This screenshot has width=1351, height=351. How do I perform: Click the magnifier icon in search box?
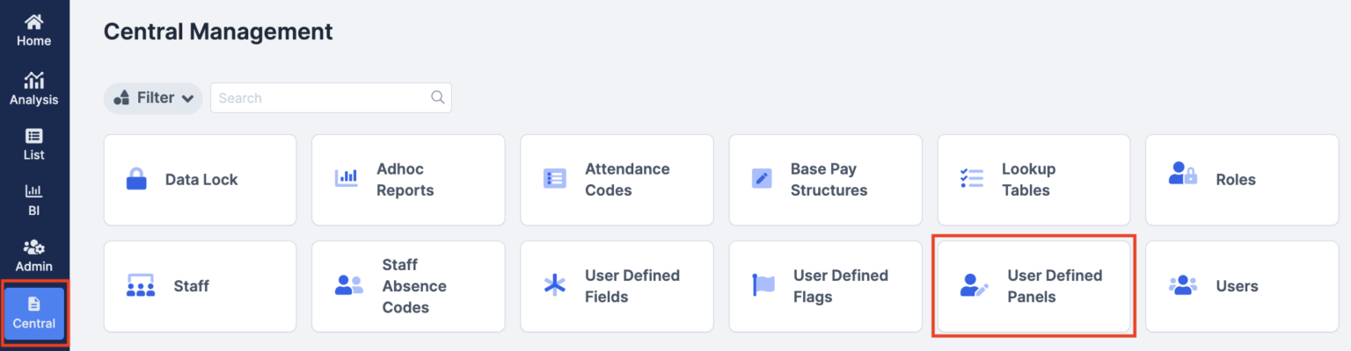[437, 97]
